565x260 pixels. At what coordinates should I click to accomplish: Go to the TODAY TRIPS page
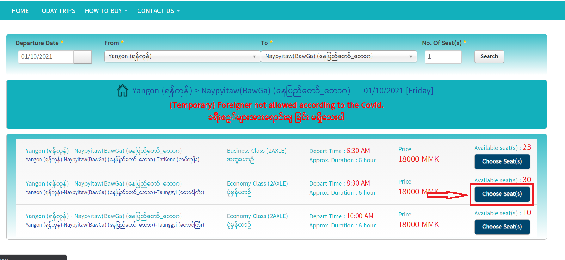tap(57, 11)
